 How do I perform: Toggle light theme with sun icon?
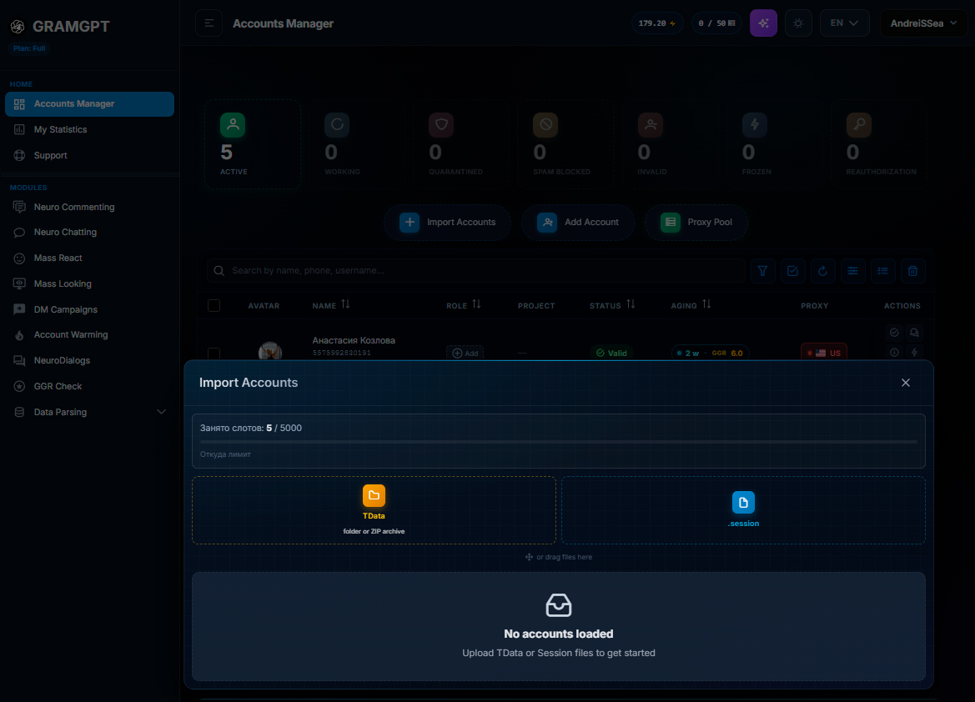(x=798, y=23)
